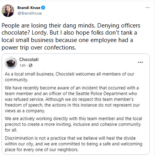Click the "Discrimination is not a practice" paragraph
Viewport: 155px width, 156px height.
(74, 144)
